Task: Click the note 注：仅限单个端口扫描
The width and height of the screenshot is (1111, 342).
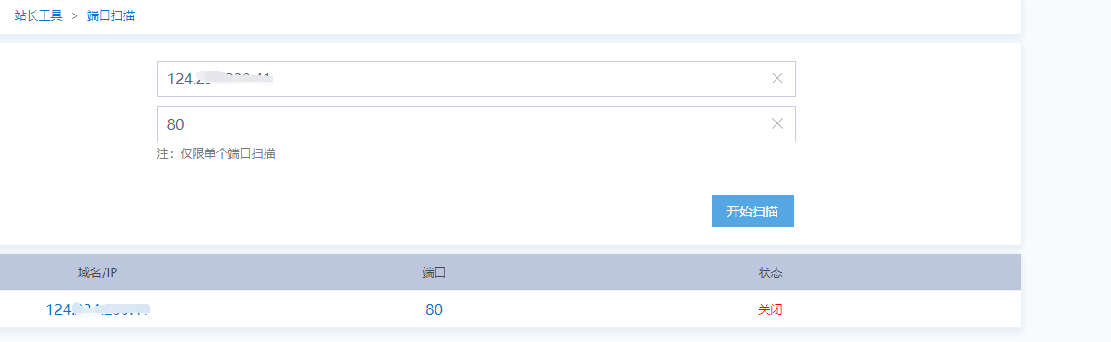Action: pos(216,153)
